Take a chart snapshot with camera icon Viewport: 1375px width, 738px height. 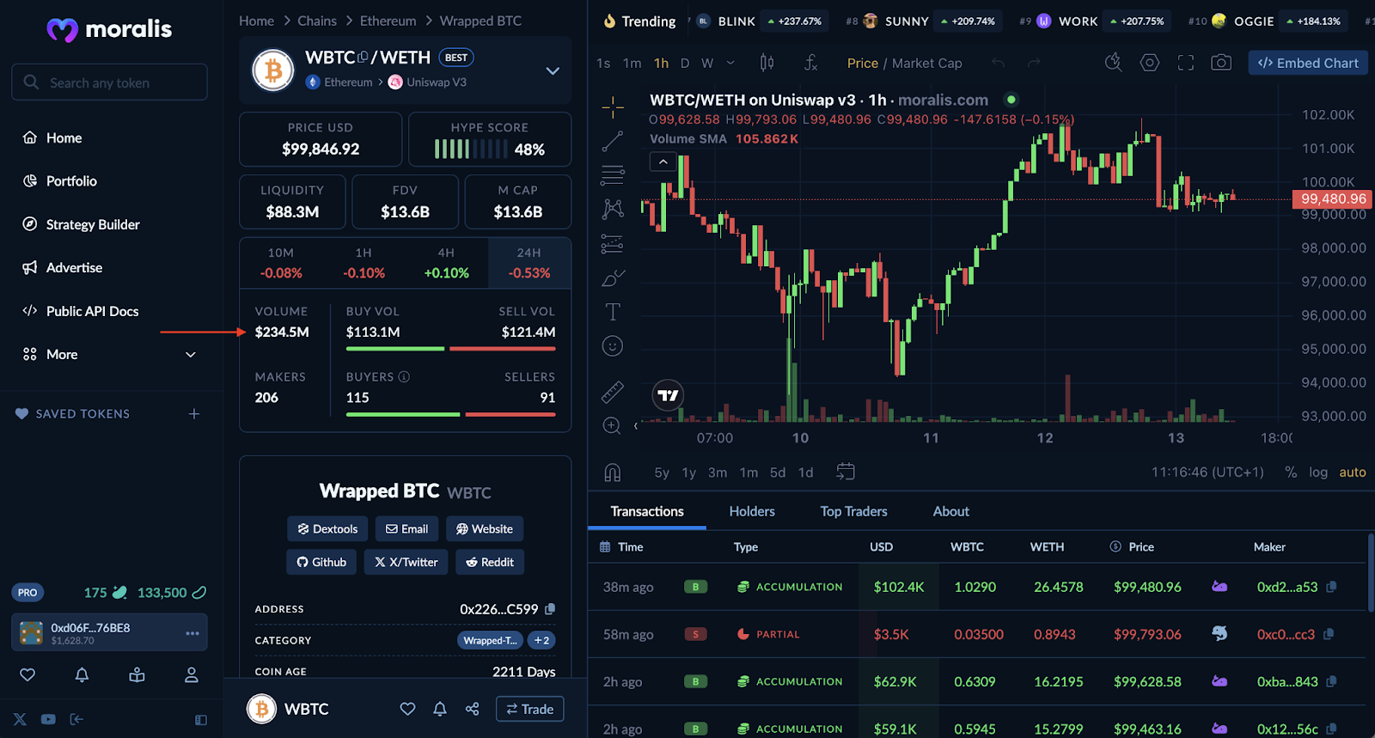[1221, 63]
